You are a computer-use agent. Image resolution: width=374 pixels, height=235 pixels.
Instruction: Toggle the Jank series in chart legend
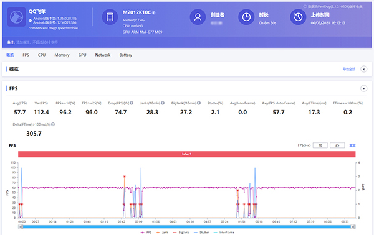pyautogui.click(x=162, y=233)
